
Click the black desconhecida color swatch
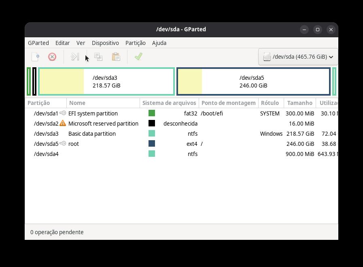(152, 123)
